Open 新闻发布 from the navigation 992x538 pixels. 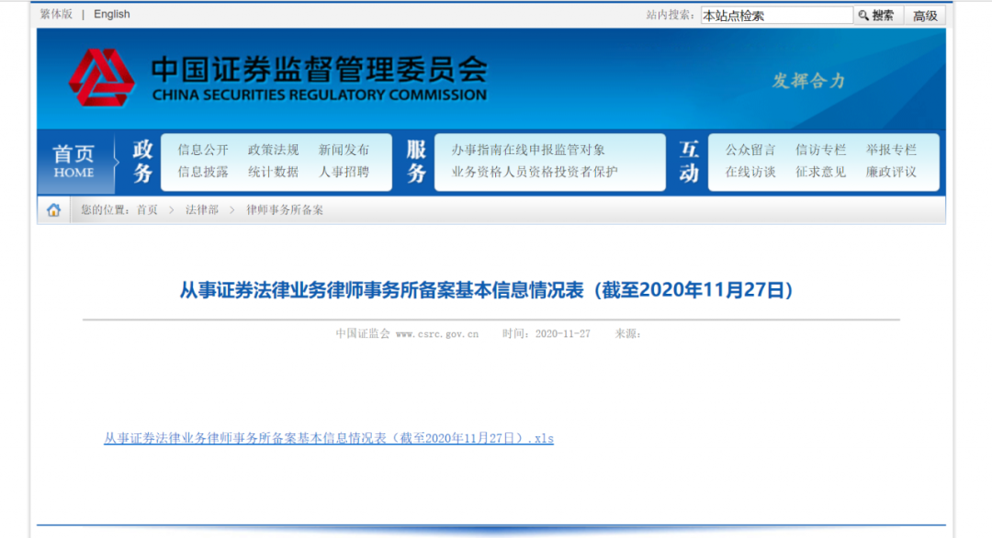point(344,150)
